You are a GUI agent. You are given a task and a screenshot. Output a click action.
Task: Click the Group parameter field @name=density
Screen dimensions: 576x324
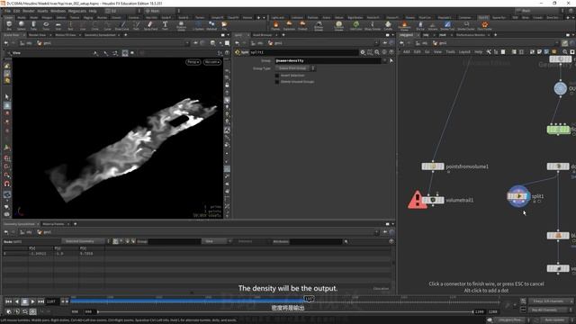tap(328, 60)
